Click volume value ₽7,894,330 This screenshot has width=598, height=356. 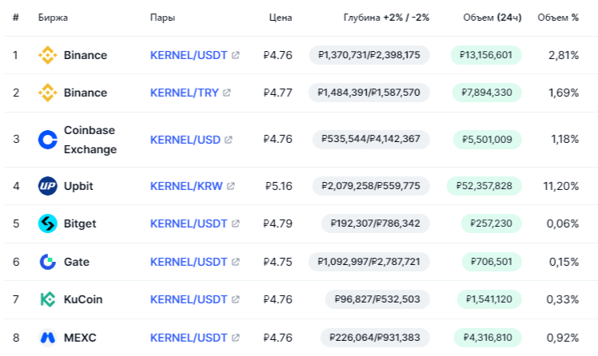tap(487, 93)
